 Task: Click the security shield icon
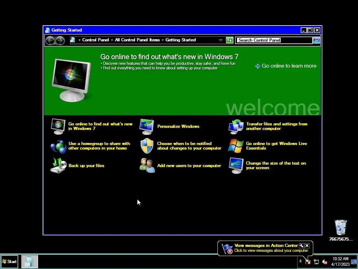(x=147, y=146)
